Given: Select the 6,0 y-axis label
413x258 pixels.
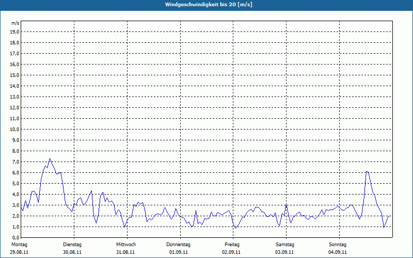Looking at the screenshot, I should click(x=15, y=172).
